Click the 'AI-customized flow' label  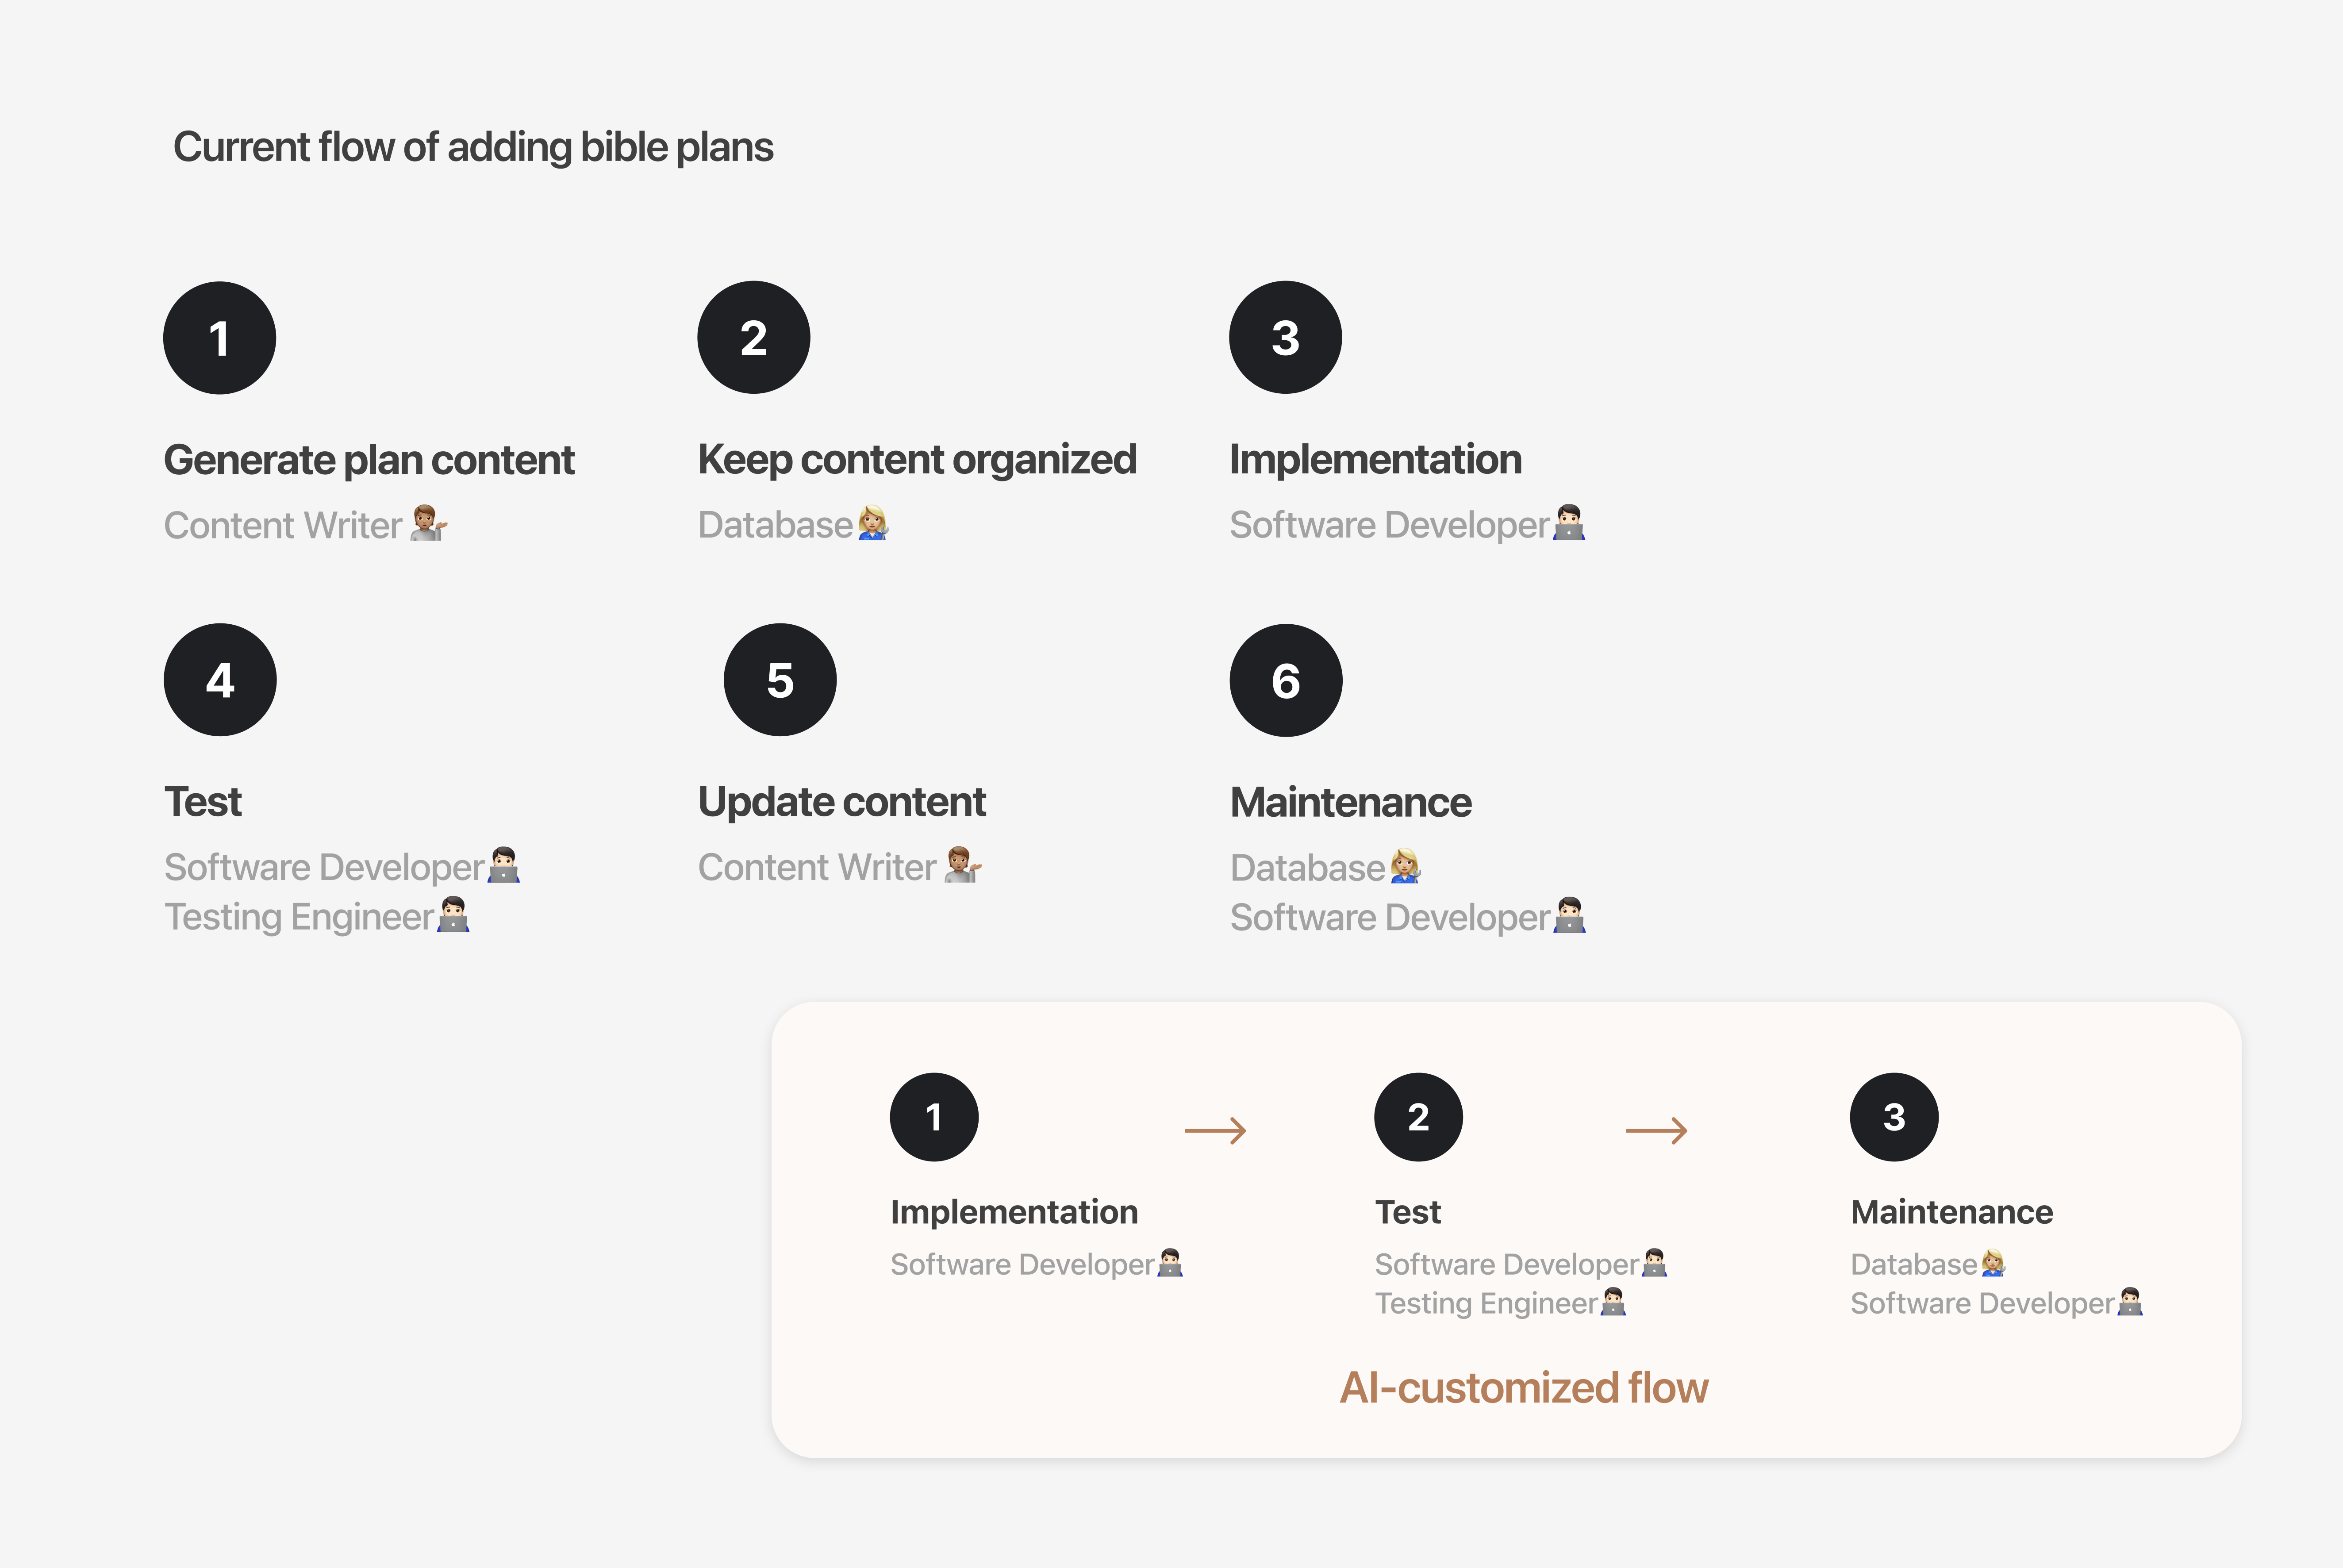click(1524, 1388)
